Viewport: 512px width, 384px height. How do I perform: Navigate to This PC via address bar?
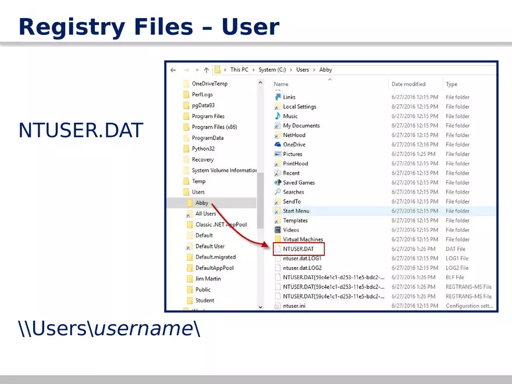point(239,69)
